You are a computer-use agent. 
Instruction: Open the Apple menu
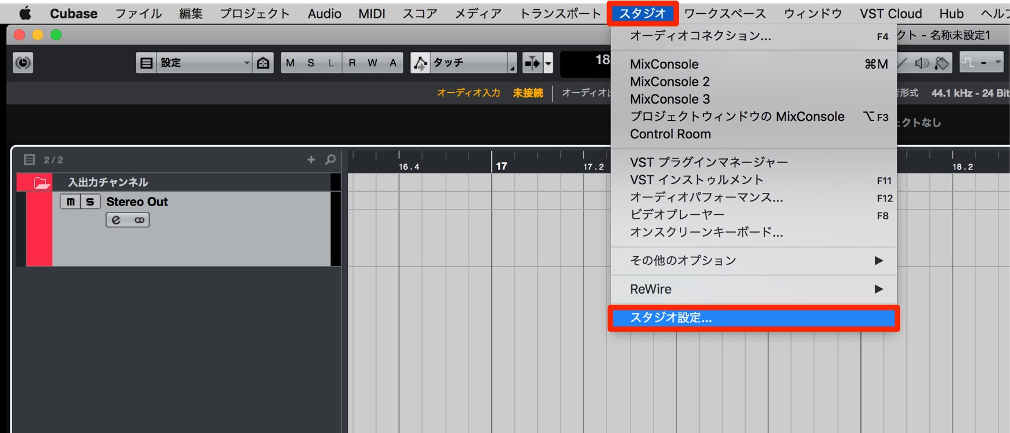point(25,13)
